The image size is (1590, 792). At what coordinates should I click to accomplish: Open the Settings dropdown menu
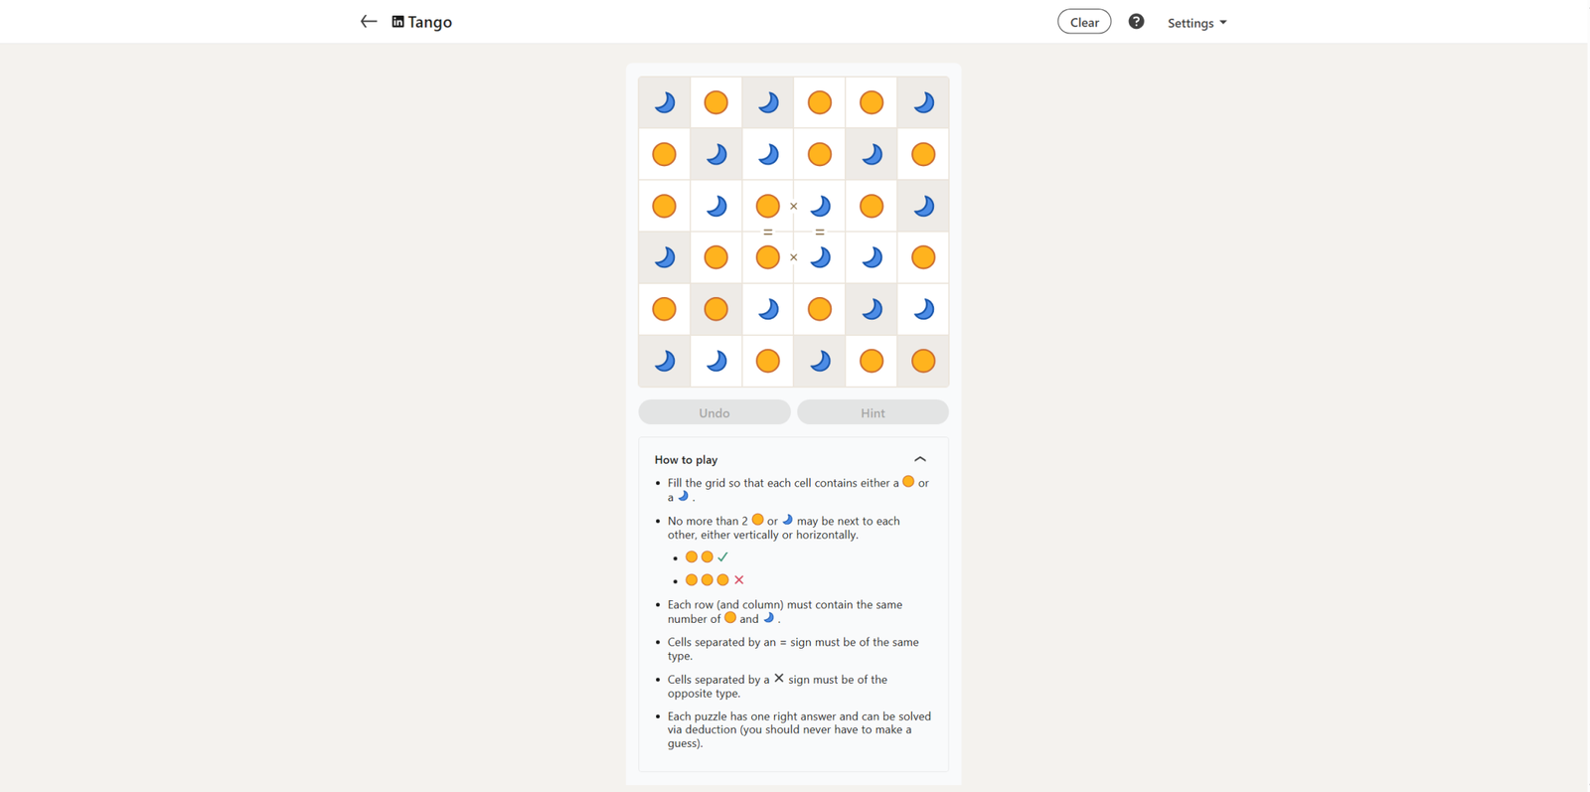pos(1196,23)
